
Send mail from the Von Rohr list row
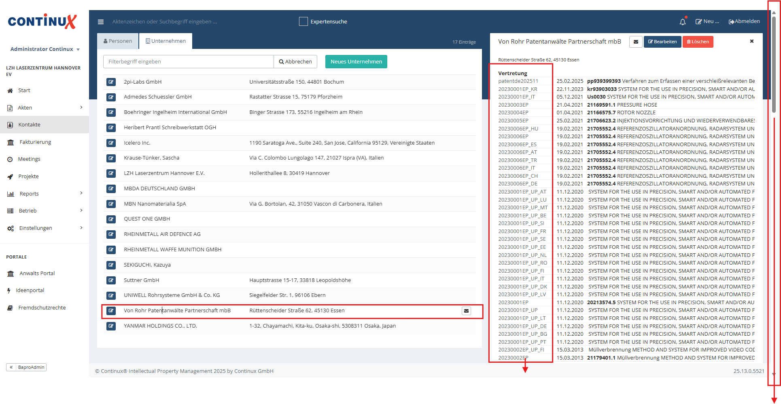click(466, 311)
